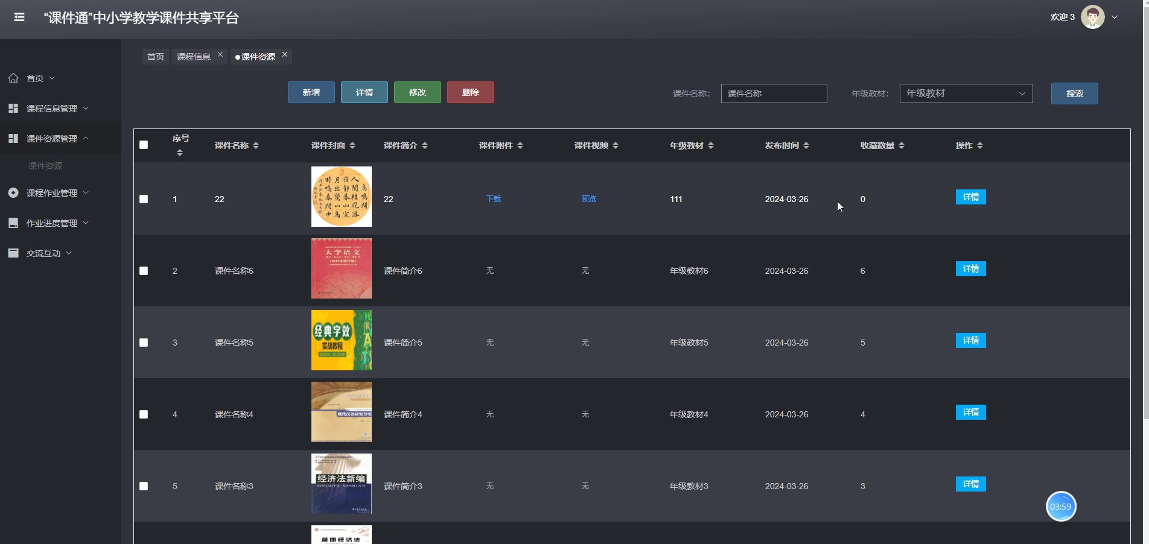Click the 新增 button
The height and width of the screenshot is (544, 1149).
tap(311, 92)
